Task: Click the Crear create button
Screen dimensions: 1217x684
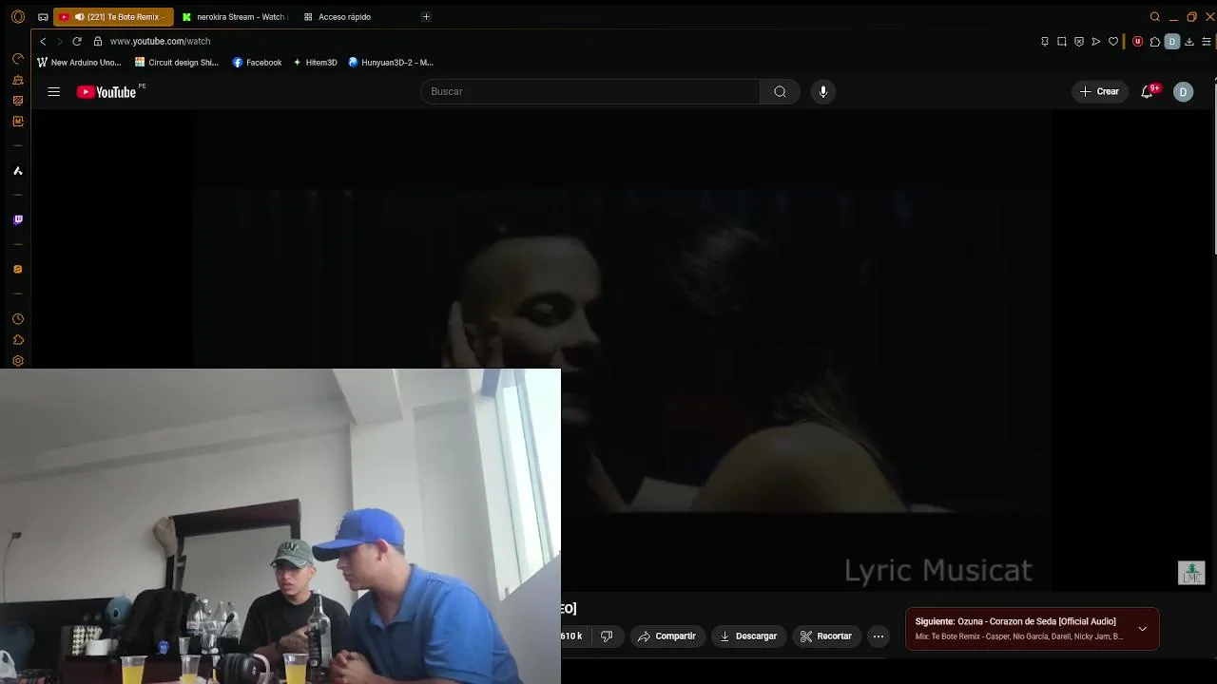Action: [1100, 92]
